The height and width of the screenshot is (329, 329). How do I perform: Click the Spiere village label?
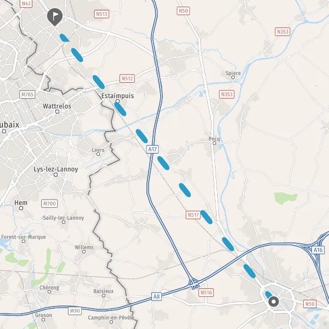tap(233, 73)
